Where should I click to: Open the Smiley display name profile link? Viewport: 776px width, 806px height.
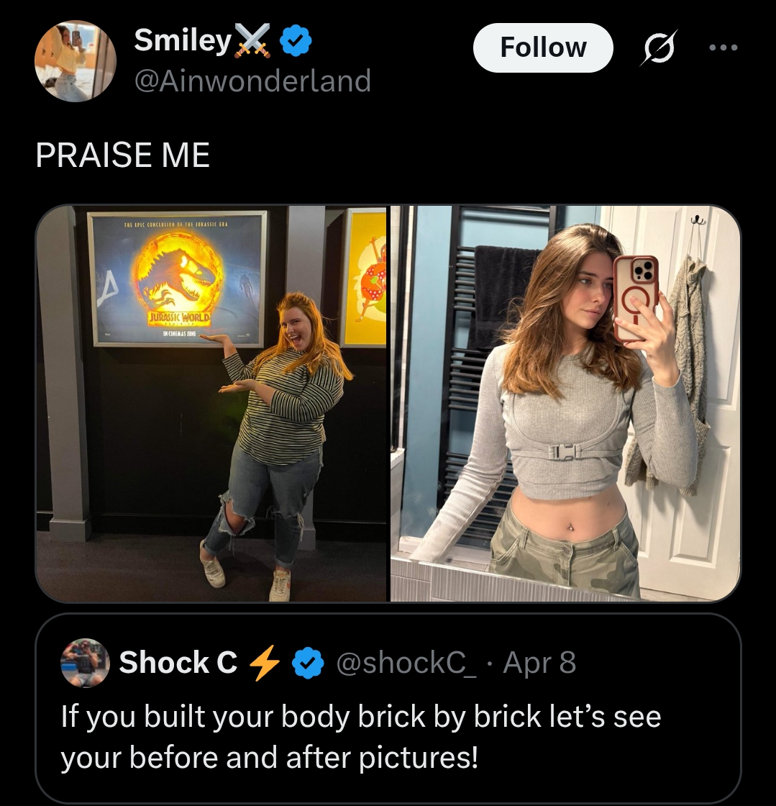(181, 40)
